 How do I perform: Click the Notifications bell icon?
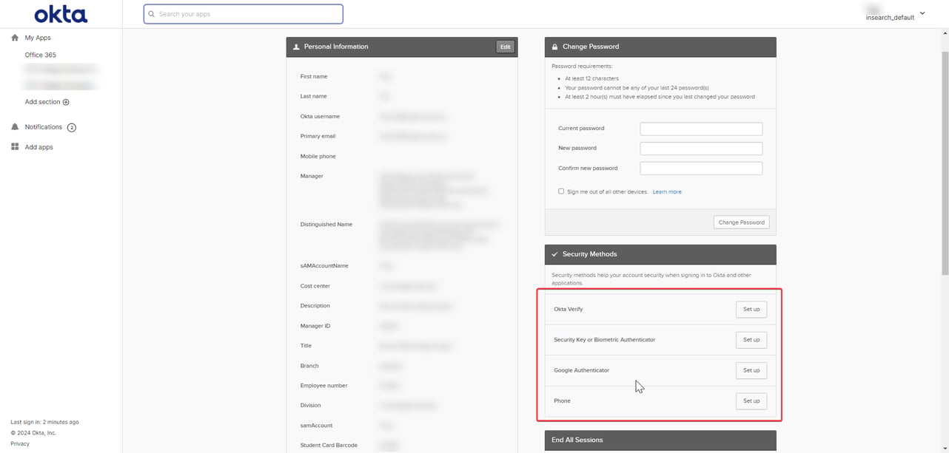pyautogui.click(x=15, y=127)
